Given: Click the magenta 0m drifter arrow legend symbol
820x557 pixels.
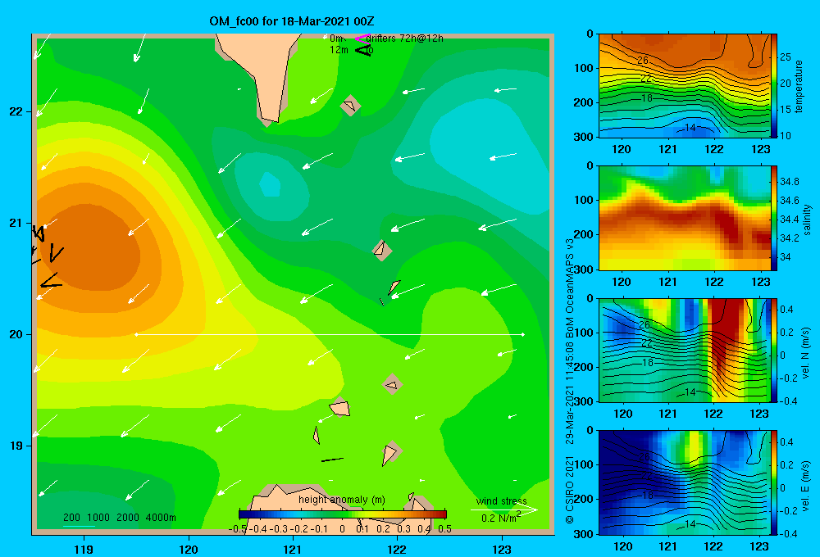Looking at the screenshot, I should click(x=362, y=38).
